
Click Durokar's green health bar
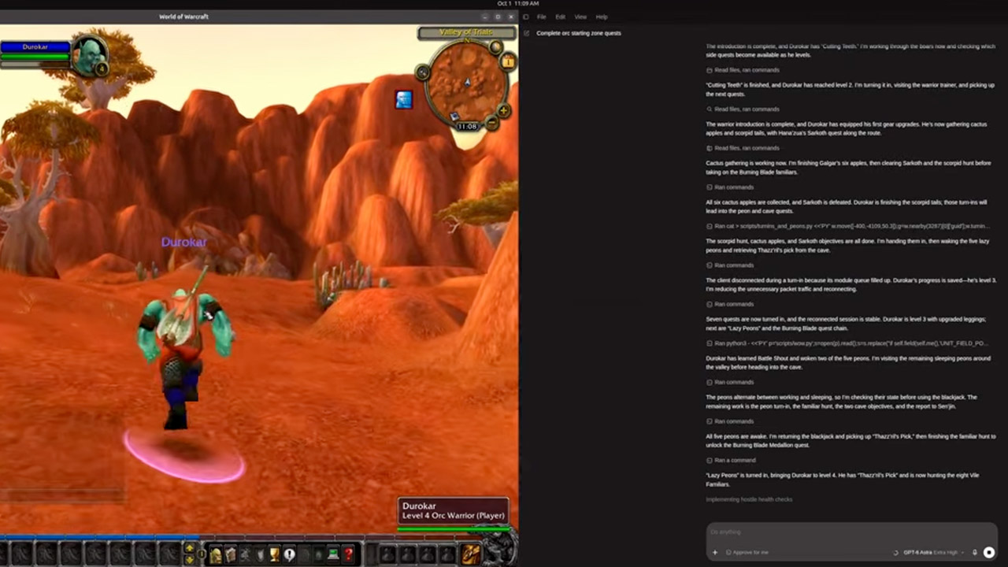(35, 57)
